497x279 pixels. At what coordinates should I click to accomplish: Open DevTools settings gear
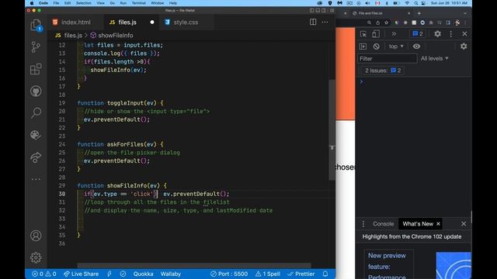coord(438,34)
